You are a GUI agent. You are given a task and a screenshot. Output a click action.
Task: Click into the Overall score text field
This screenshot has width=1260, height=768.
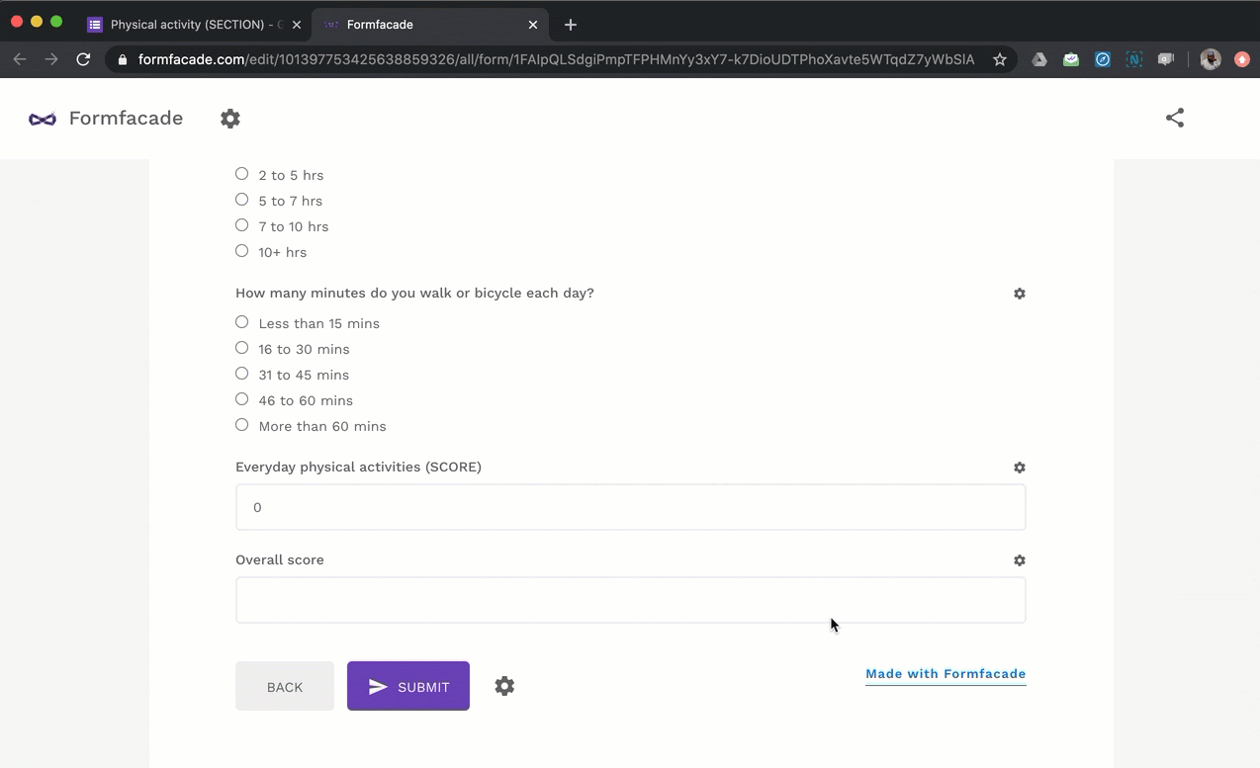pyautogui.click(x=630, y=600)
